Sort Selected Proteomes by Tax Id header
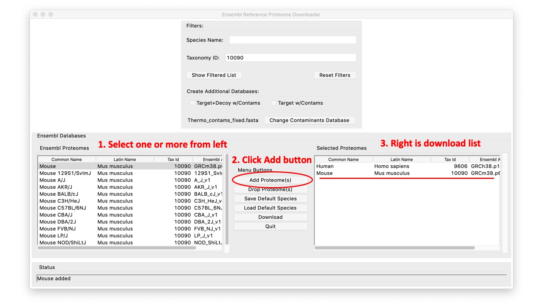Image resolution: width=543 pixels, height=305 pixels. [x=450, y=159]
